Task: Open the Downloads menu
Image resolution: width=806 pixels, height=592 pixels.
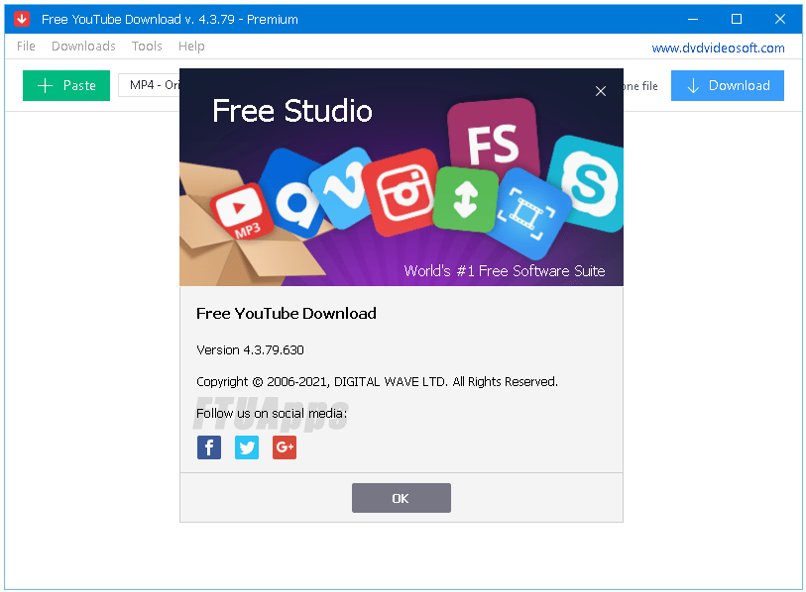Action: (83, 47)
